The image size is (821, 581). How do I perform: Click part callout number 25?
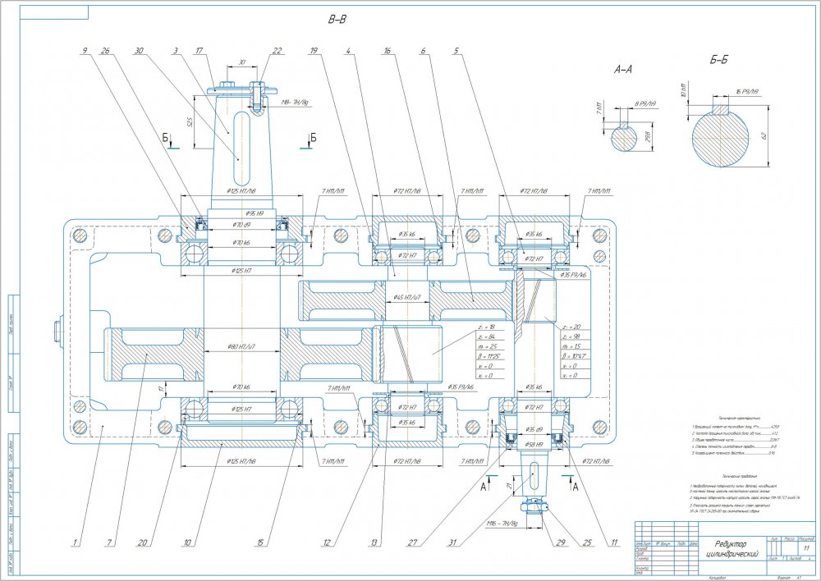(x=587, y=542)
